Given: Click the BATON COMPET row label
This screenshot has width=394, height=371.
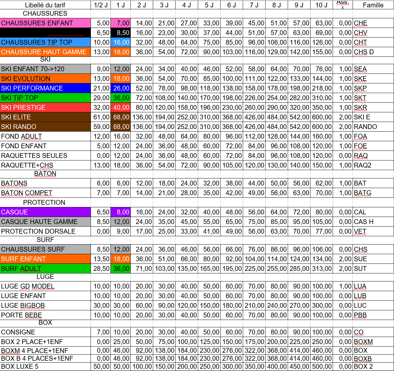Looking at the screenshot, I should point(45,193).
